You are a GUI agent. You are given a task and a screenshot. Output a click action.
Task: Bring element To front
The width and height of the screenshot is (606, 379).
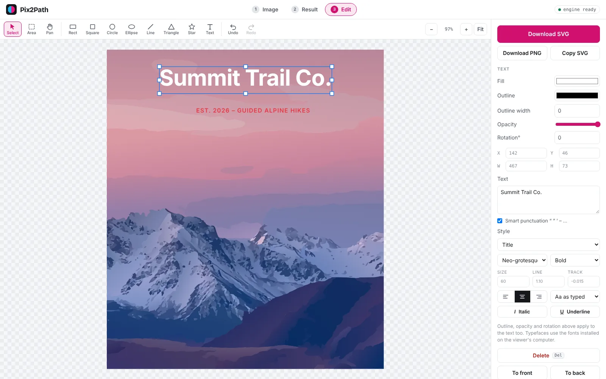tap(522, 373)
